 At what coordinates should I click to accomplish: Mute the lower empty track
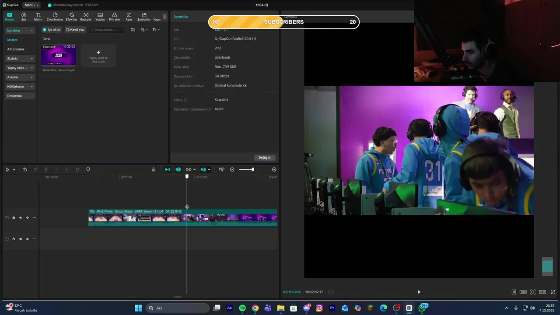[x=28, y=239]
